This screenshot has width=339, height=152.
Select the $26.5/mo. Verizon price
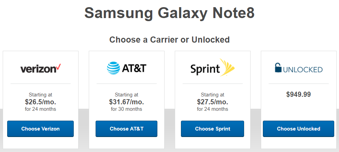(40, 102)
